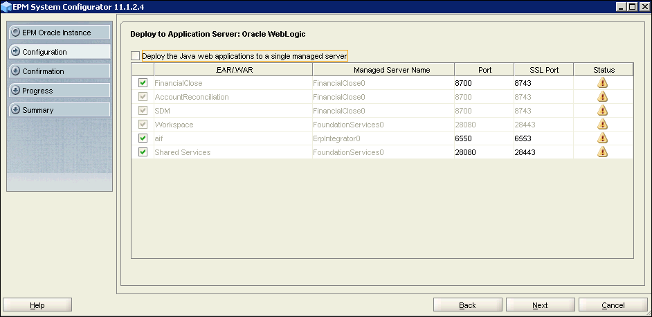Click the EPM System Configurator title bar icon
This screenshot has height=317, width=652.
[x=6, y=6]
